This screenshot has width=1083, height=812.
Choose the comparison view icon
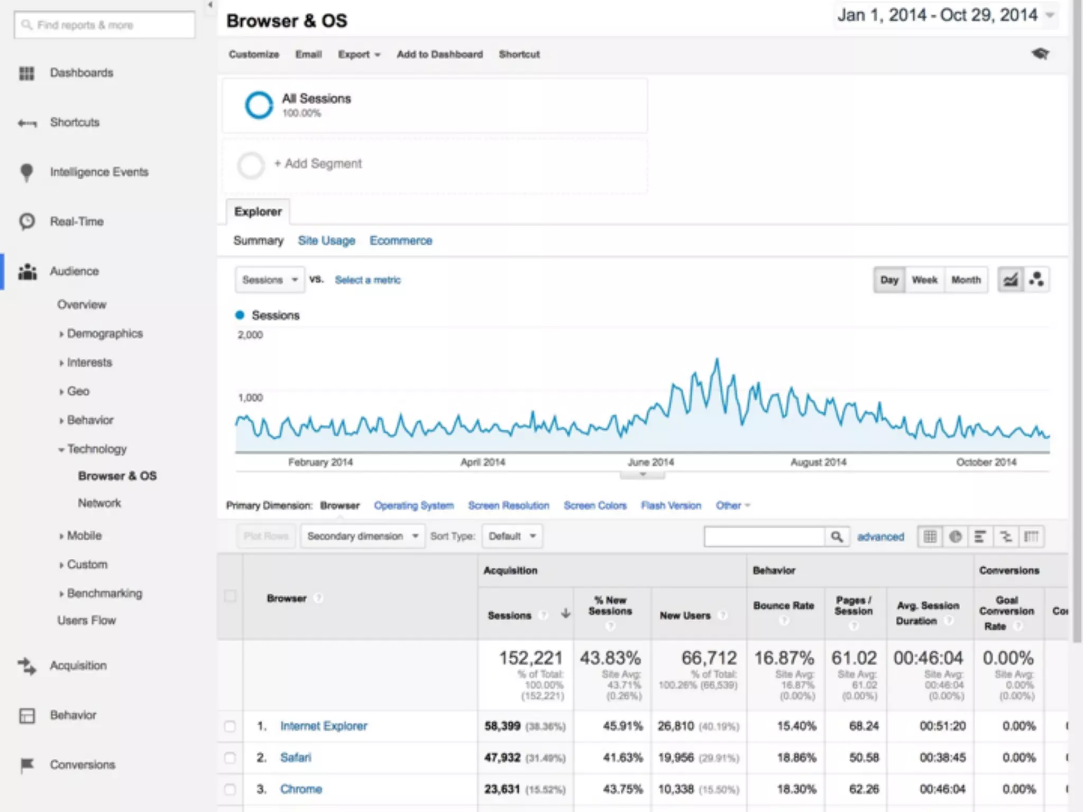tap(1005, 537)
